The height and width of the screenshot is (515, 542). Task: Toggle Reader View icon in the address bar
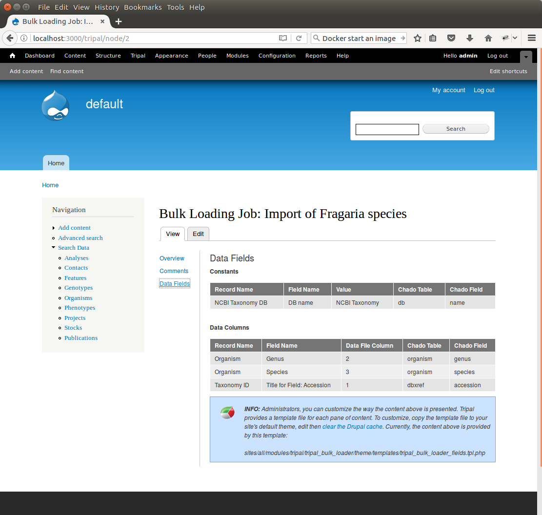(x=283, y=38)
